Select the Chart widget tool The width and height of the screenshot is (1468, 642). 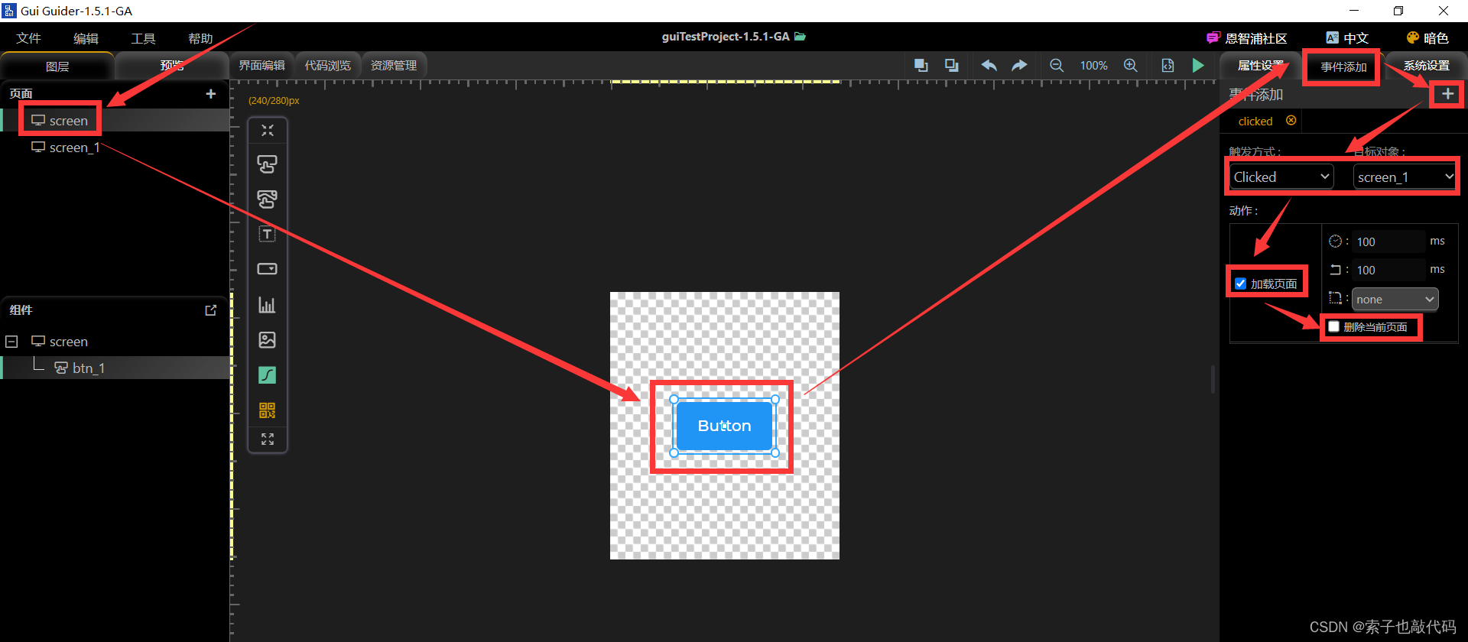click(267, 305)
